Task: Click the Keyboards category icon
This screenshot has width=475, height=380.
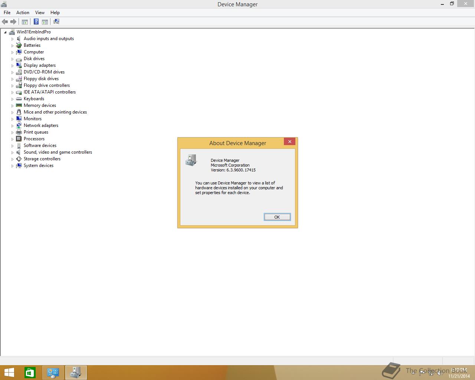Action: click(19, 99)
